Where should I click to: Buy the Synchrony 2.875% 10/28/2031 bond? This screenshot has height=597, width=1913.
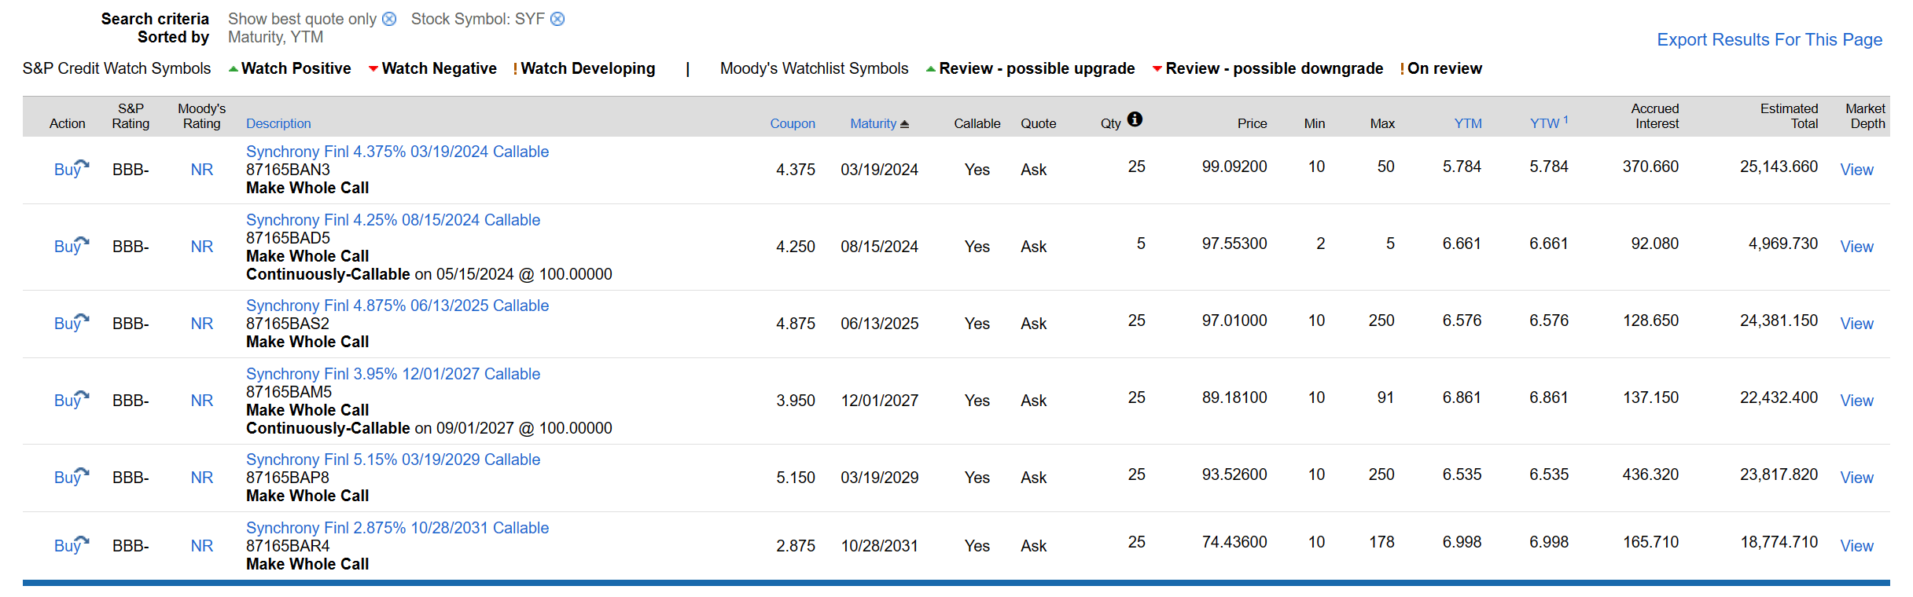pyautogui.click(x=71, y=545)
